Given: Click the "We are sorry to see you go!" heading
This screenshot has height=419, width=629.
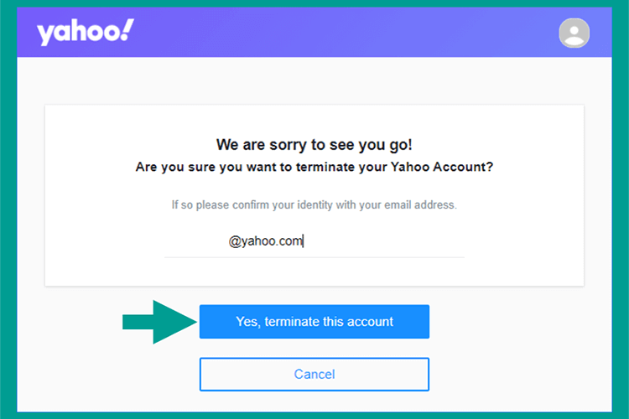Looking at the screenshot, I should click(x=314, y=145).
